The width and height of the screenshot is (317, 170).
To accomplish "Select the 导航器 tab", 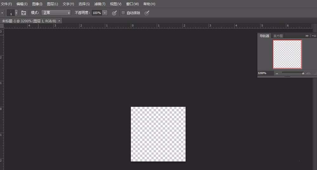I will tap(264, 36).
